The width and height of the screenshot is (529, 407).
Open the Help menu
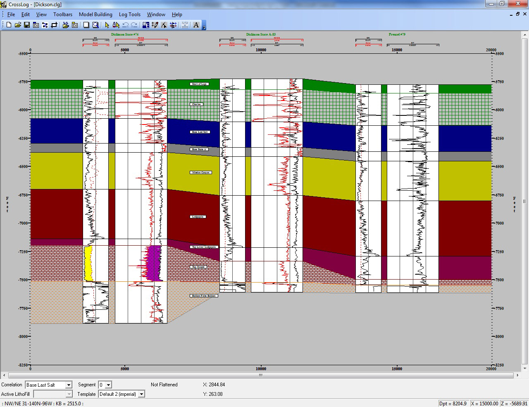177,14
